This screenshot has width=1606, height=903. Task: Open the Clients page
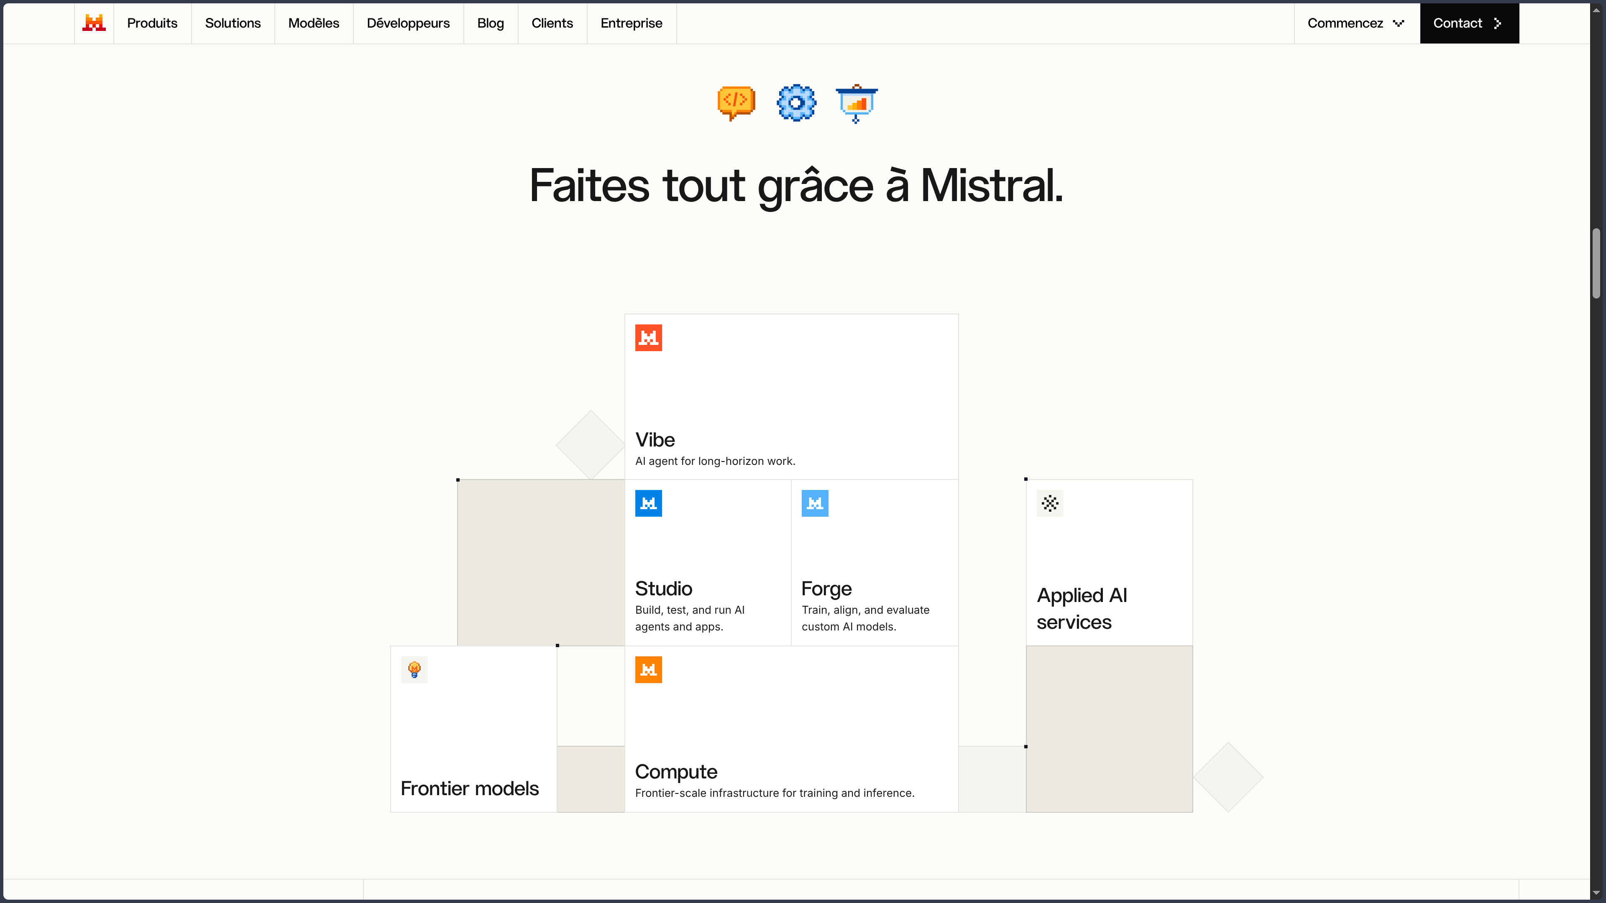[x=552, y=23]
